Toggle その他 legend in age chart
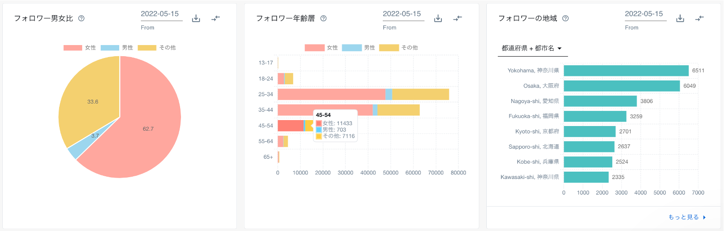Image resolution: width=724 pixels, height=231 pixels. 399,47
